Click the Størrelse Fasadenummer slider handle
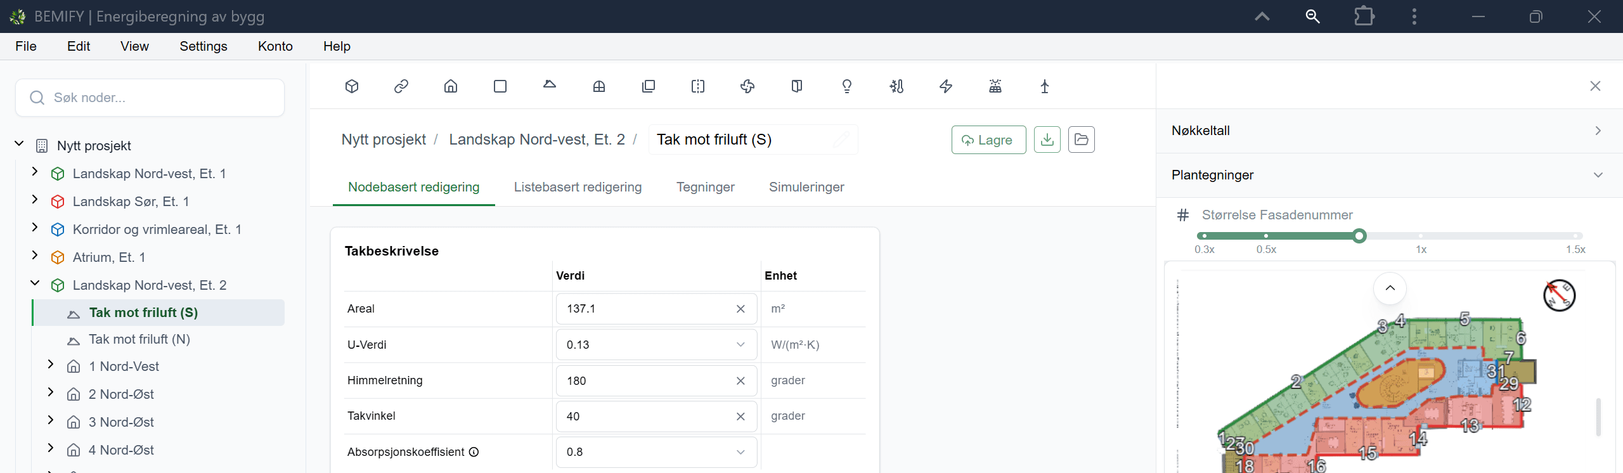1623x473 pixels. 1359,236
